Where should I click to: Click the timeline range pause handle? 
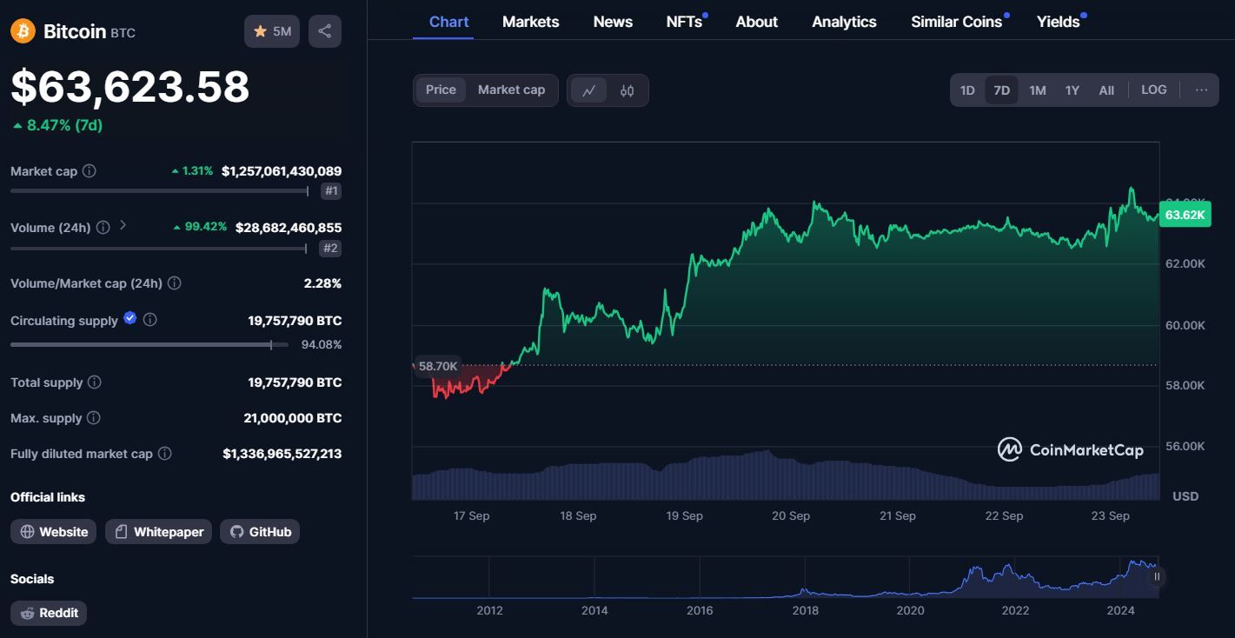click(x=1157, y=576)
